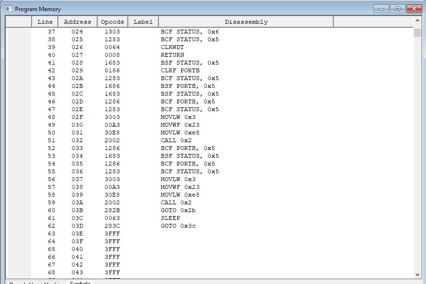
Task: Click address 025 cell
Action: pos(77,39)
